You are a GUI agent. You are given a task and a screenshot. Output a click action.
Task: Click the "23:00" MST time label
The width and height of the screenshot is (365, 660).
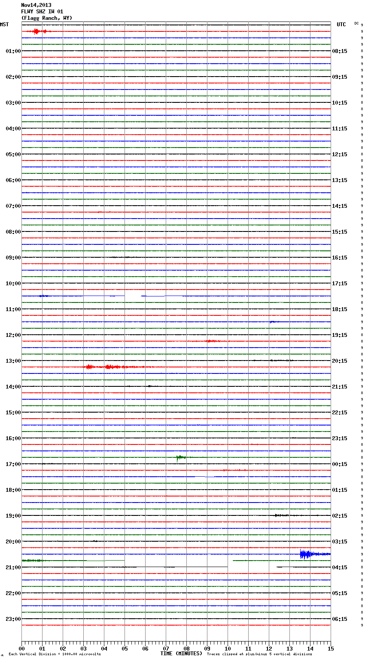pyautogui.click(x=13, y=619)
